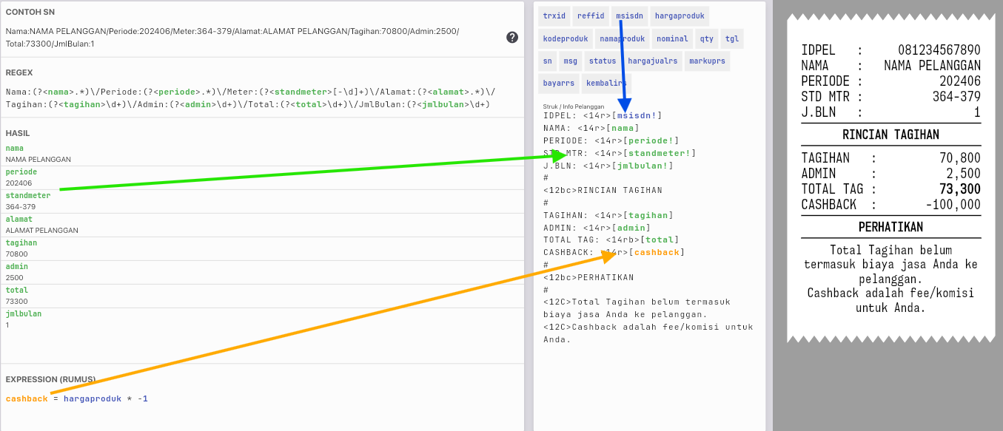Edit the Regex pattern field
1003x431 pixels.
[x=252, y=98]
